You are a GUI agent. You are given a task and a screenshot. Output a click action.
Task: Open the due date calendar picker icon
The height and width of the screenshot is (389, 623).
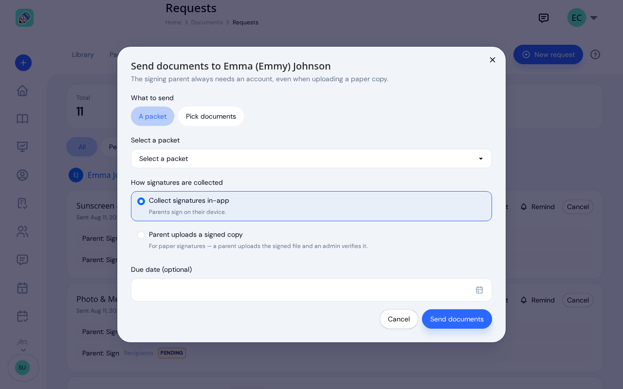[479, 290]
